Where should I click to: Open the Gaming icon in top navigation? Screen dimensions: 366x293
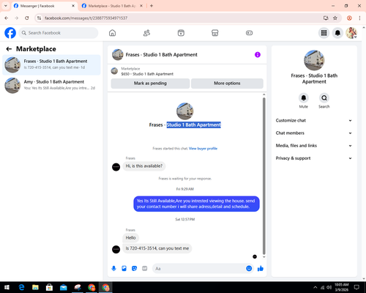point(249,33)
